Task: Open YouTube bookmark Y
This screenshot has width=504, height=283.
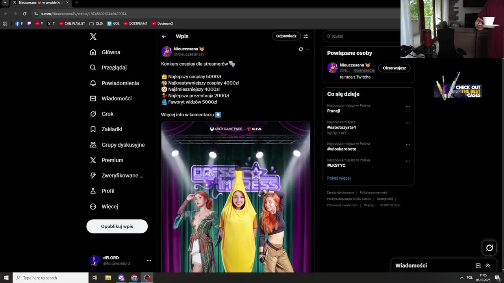Action: pyautogui.click(x=39, y=24)
